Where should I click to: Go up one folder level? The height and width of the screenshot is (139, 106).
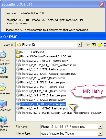[94, 45]
